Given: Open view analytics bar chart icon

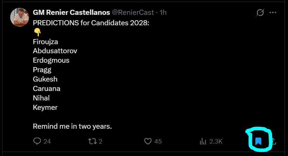Looking at the screenshot, I should (203, 141).
